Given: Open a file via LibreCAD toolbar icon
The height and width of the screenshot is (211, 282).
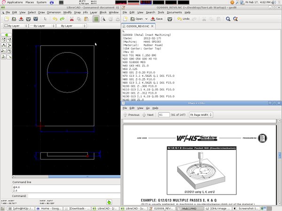Looking at the screenshot, I should [14, 19].
